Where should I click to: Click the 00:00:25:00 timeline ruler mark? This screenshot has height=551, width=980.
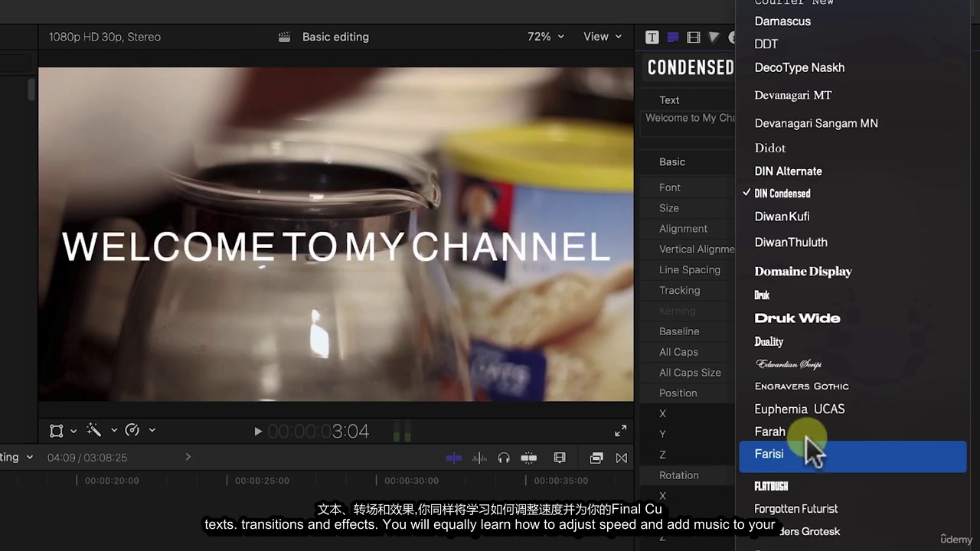[x=262, y=481]
